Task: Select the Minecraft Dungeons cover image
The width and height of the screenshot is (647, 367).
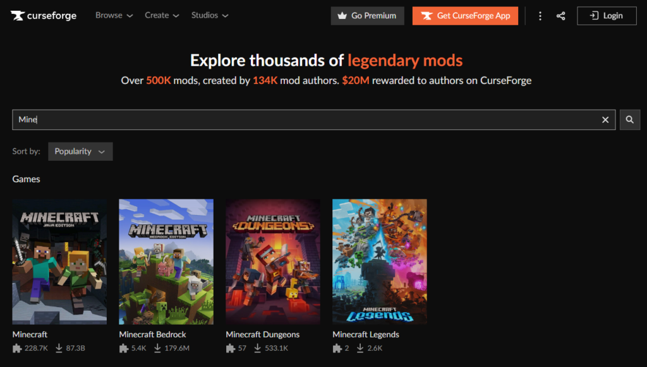Action: click(273, 261)
